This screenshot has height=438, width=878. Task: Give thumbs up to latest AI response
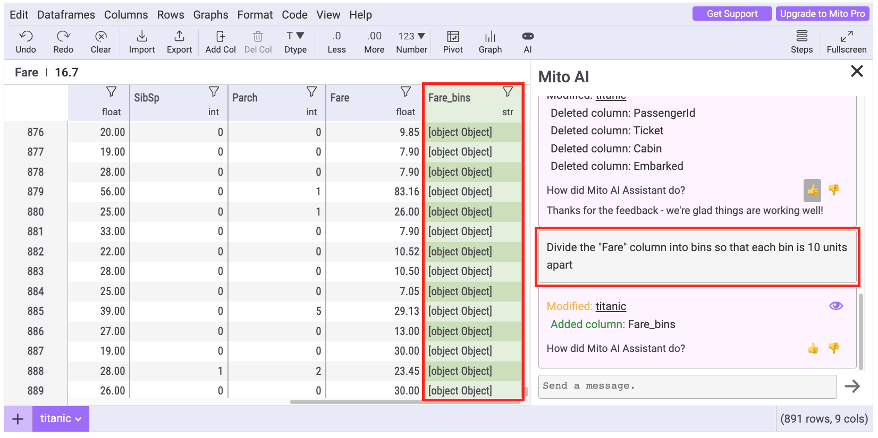(813, 348)
